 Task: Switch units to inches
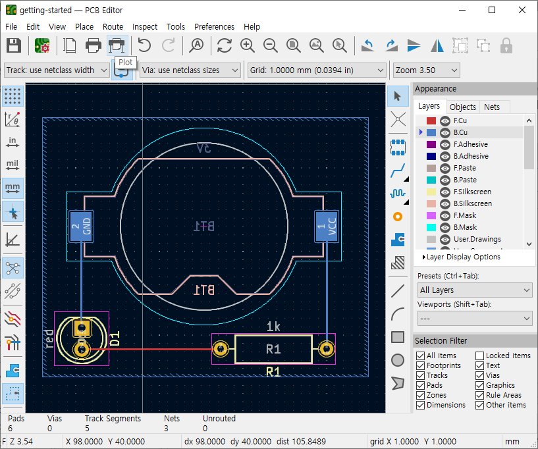(x=13, y=142)
